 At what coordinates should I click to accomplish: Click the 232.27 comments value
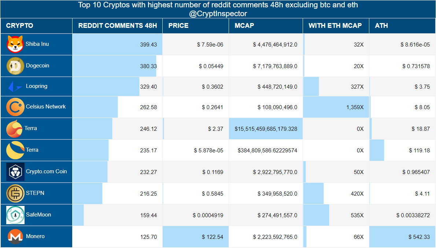(x=148, y=173)
